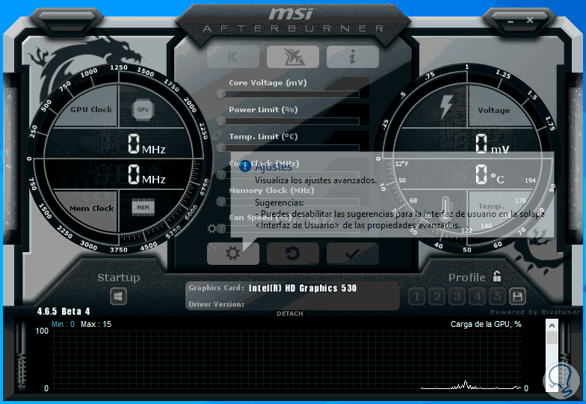The width and height of the screenshot is (586, 404).
Task: Click the link icon beside Temp. Limit
Action: 217,136
